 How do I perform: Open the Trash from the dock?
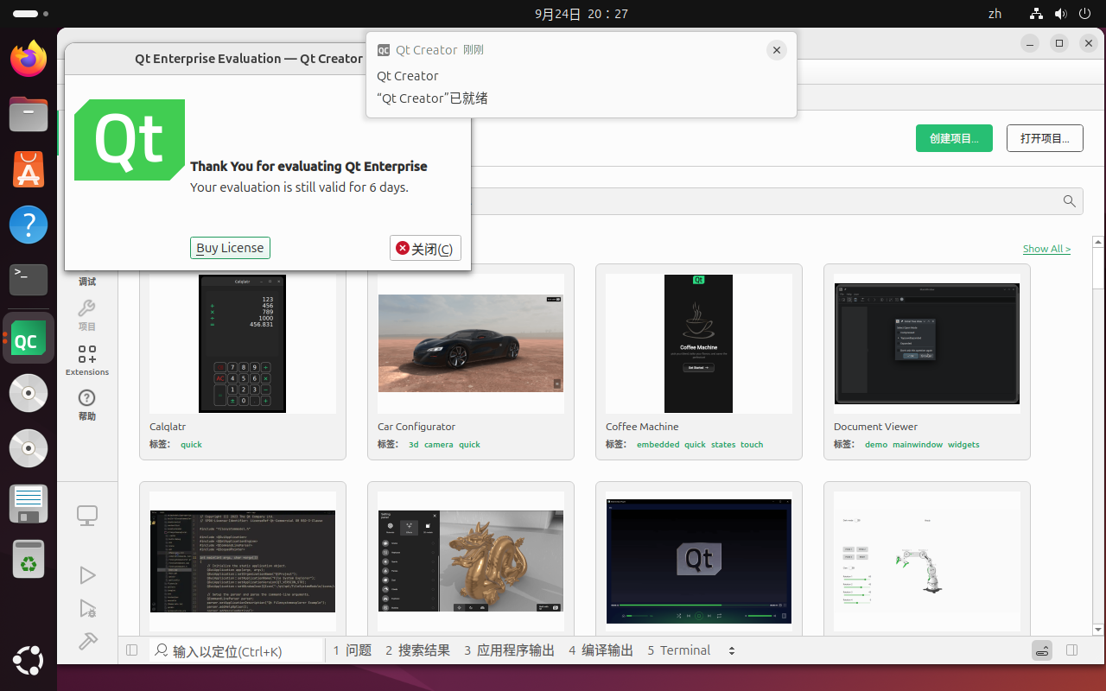29,559
